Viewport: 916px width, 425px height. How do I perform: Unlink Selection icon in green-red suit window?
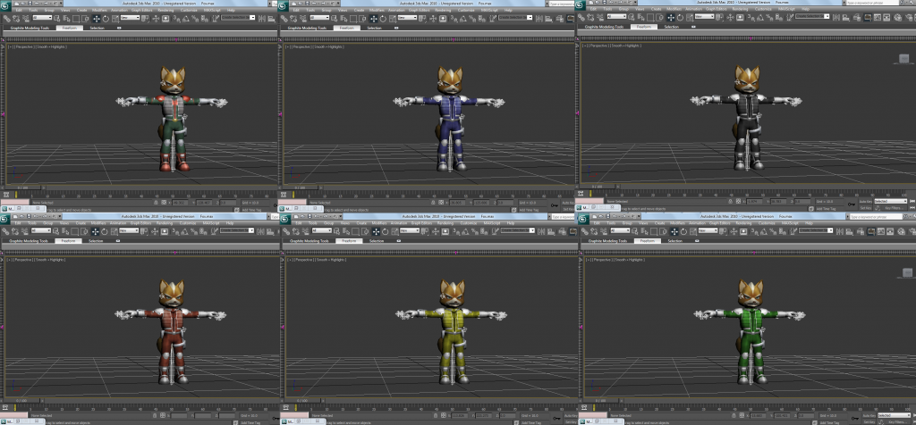pos(16,18)
